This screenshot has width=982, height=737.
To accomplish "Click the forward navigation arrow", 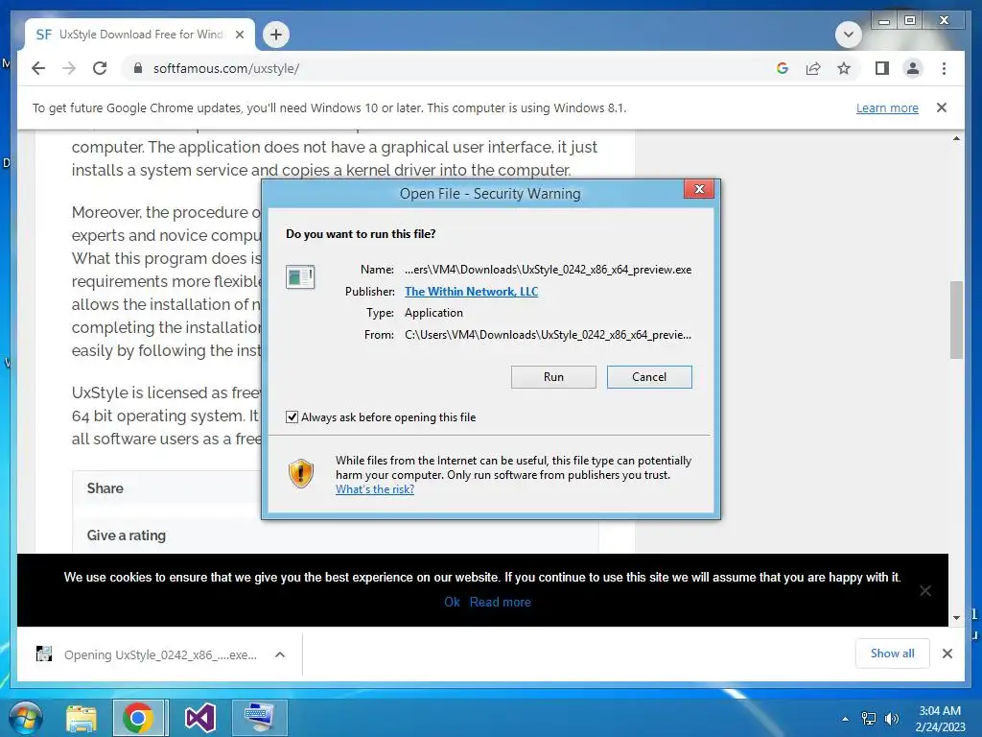I will point(69,68).
